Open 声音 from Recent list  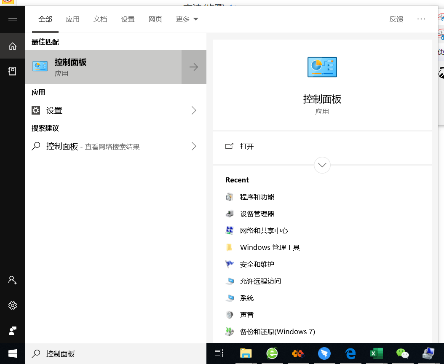pyautogui.click(x=246, y=314)
